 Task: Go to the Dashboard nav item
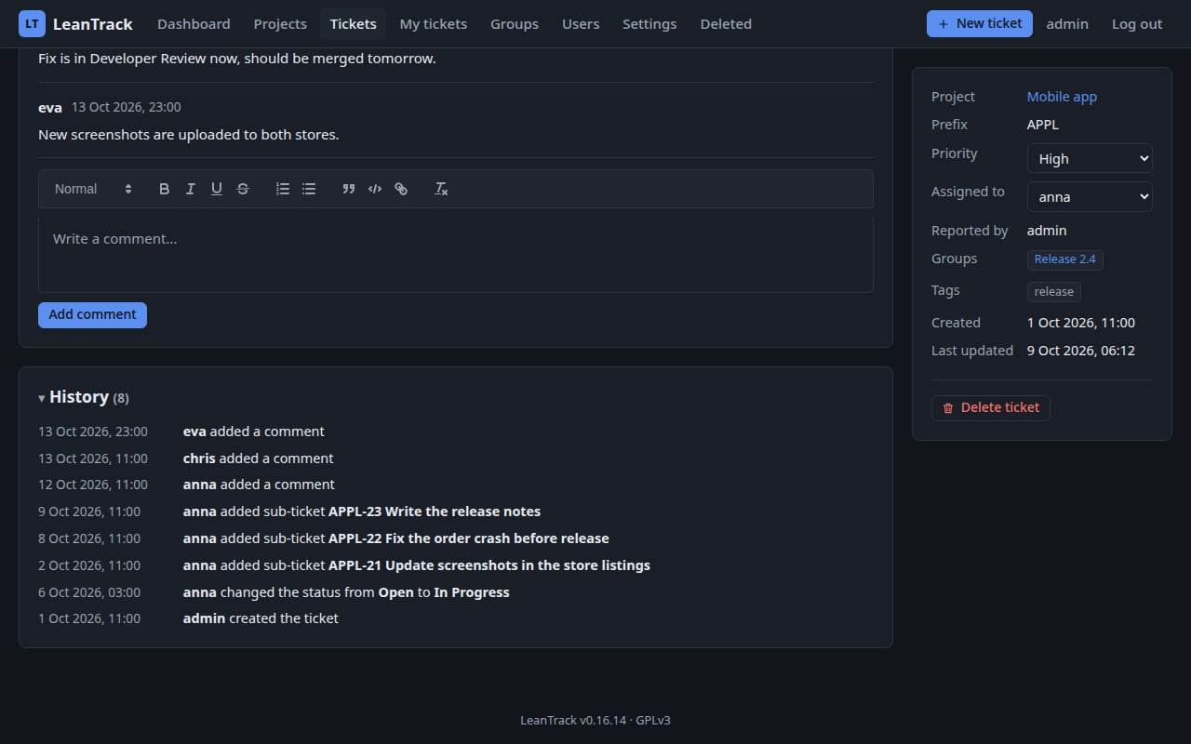(x=194, y=24)
